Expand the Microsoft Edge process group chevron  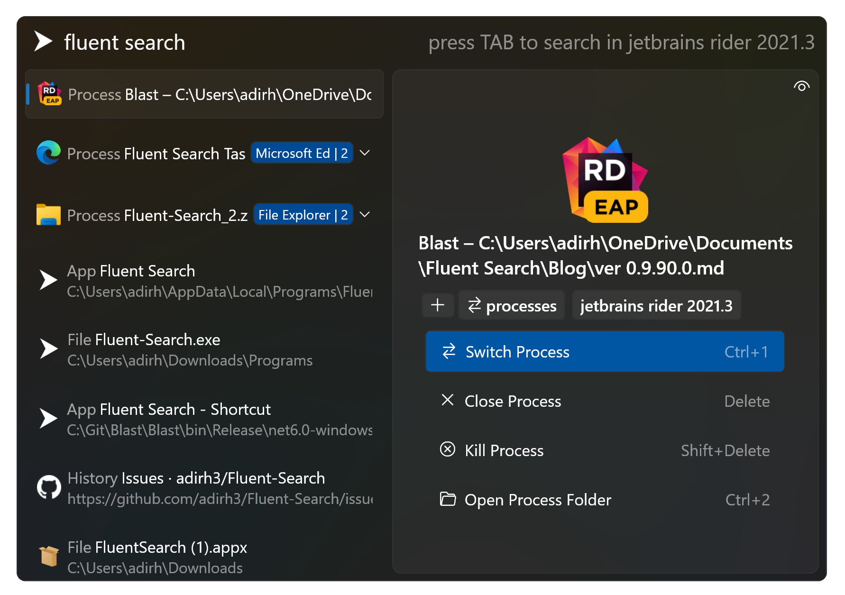365,153
